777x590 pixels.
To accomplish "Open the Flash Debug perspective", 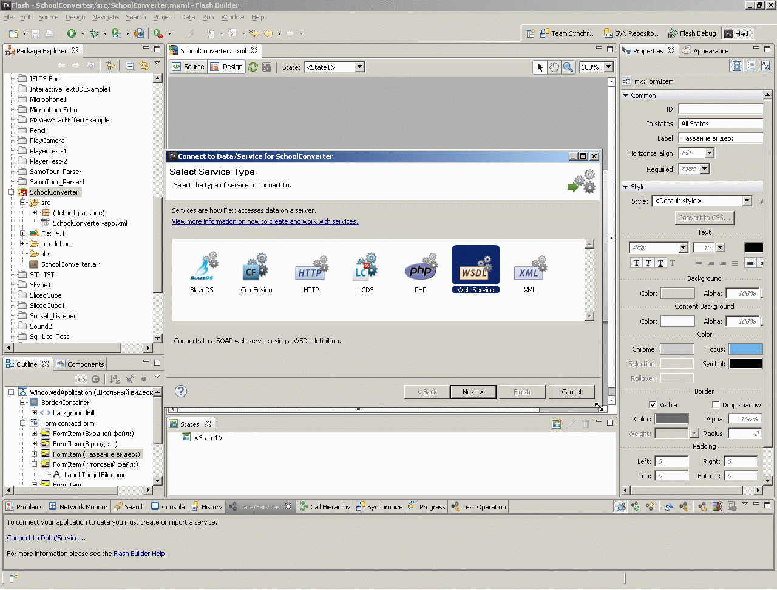I will point(692,33).
